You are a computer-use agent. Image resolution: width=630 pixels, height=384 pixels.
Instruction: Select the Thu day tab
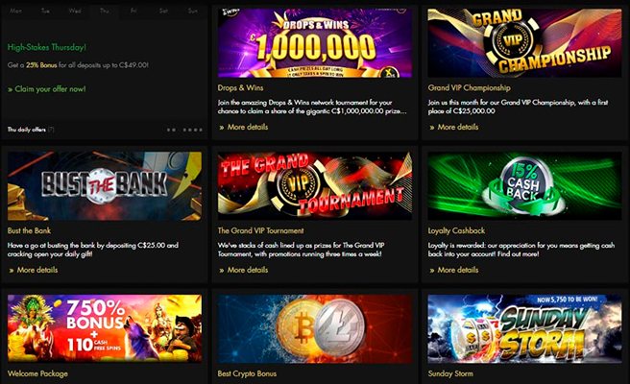pos(105,11)
